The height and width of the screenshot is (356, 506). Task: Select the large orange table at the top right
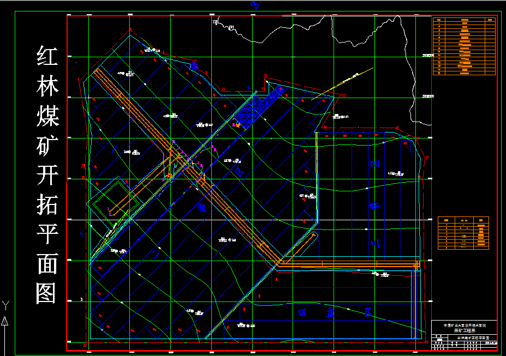(x=464, y=46)
